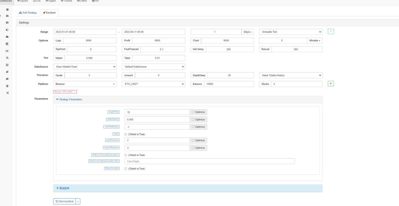Collapse the Strategy Parameters section
The image size is (399, 206).
tap(69, 99)
